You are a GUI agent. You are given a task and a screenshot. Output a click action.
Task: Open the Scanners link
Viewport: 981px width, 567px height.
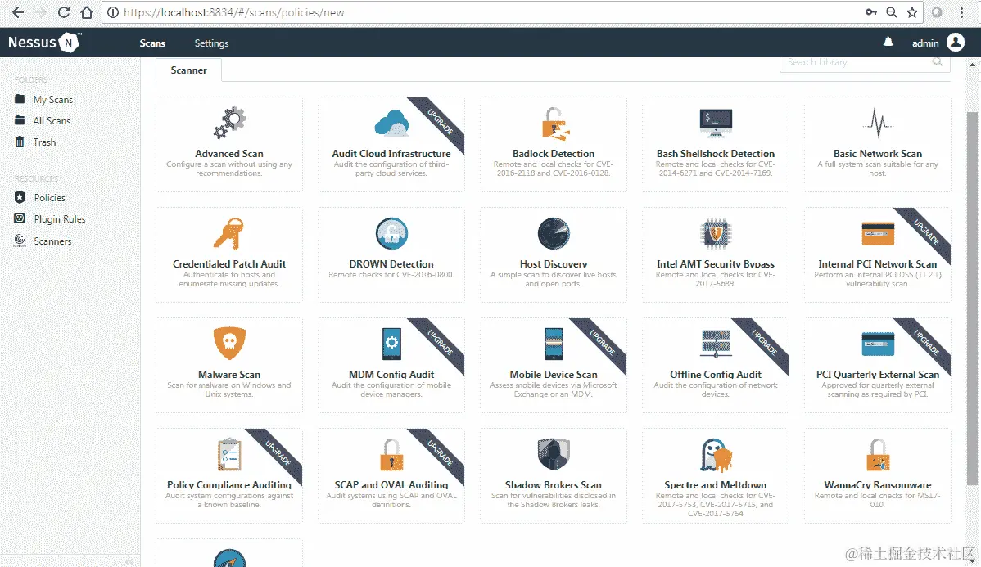tap(52, 241)
